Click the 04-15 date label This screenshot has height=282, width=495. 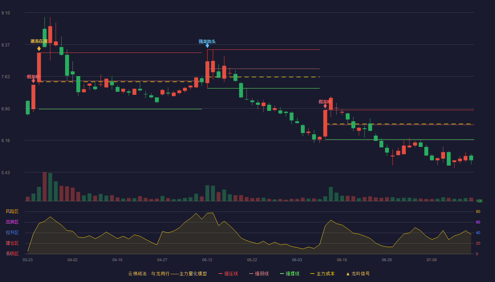(x=117, y=260)
